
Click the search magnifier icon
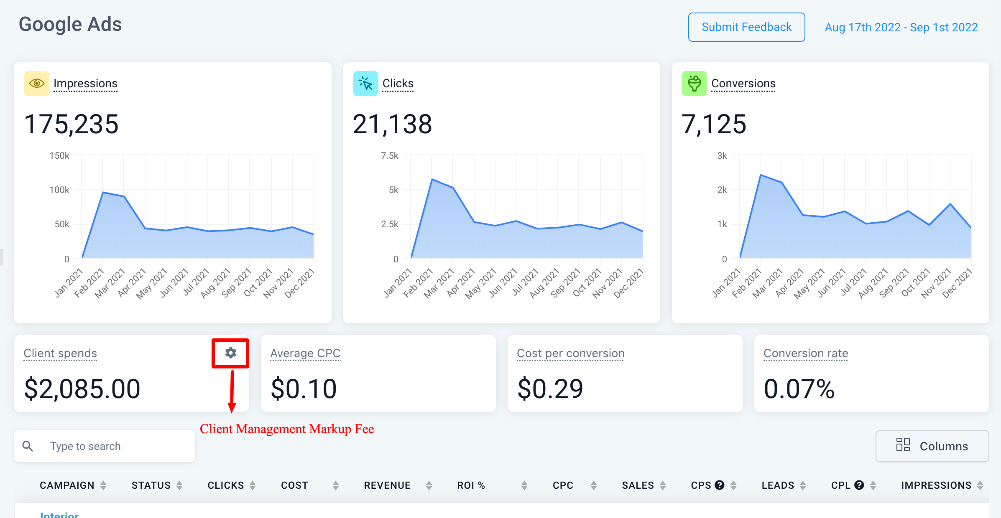28,446
